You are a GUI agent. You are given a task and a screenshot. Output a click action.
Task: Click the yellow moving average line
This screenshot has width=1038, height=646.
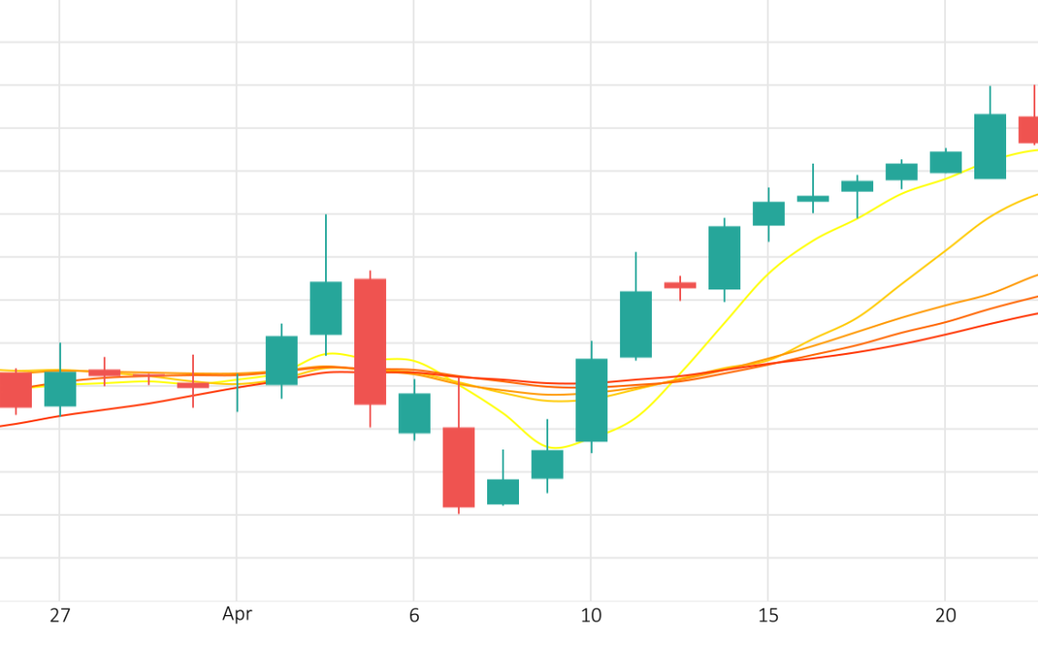pos(710,335)
